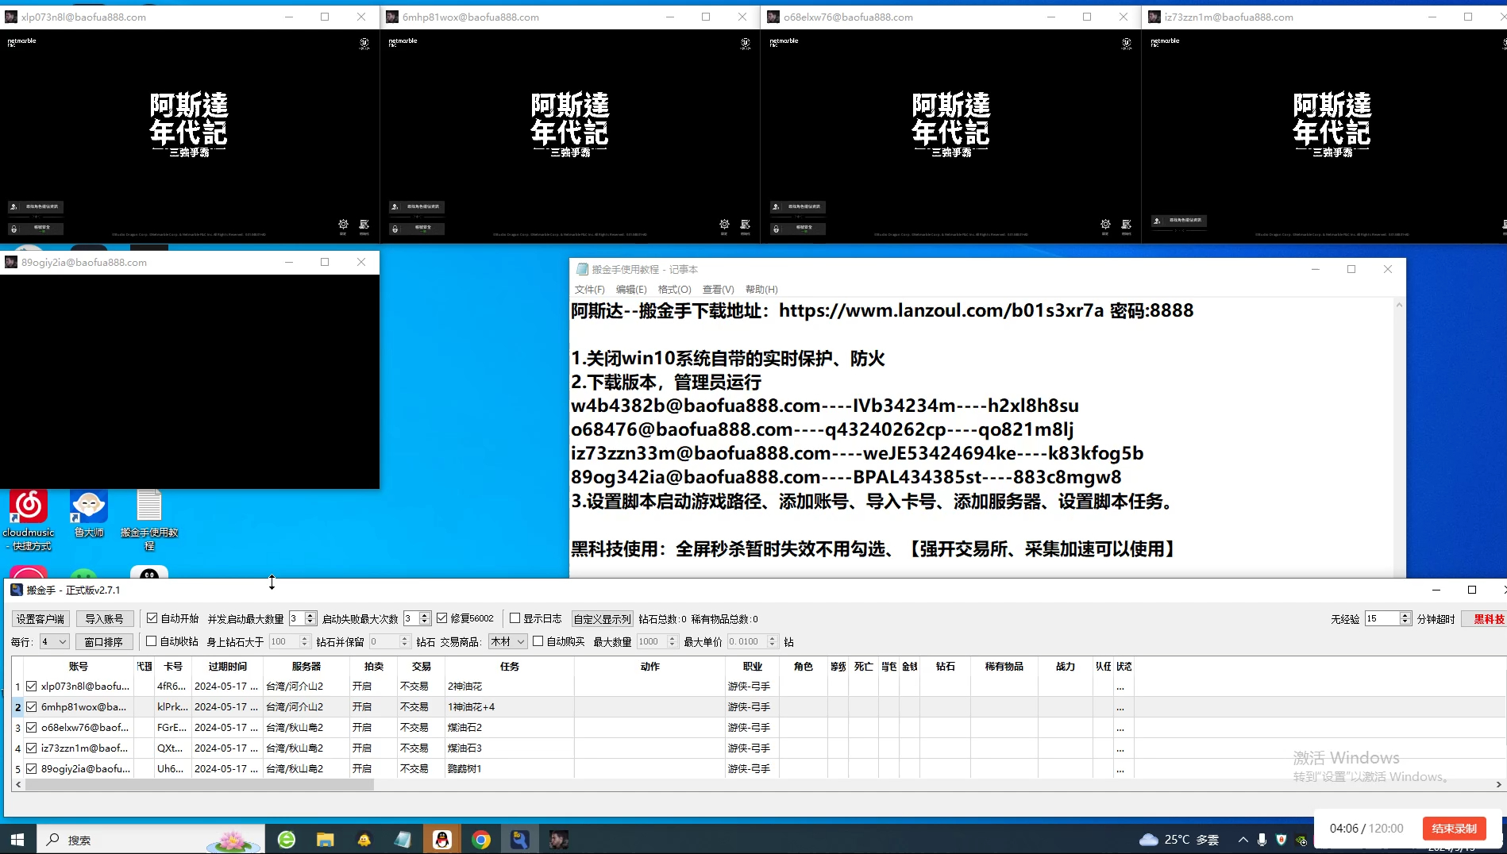
Task: Click top-right round icon in o68elxw76 window
Action: pos(1127,43)
